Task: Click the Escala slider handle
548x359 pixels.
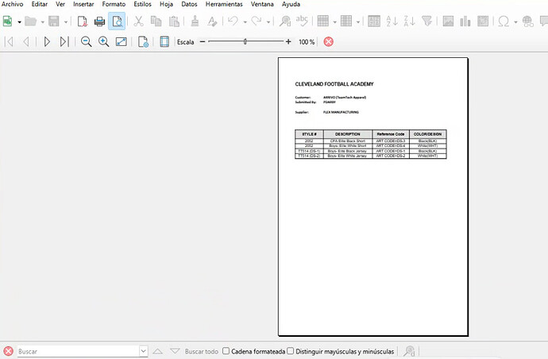Action: [245, 41]
